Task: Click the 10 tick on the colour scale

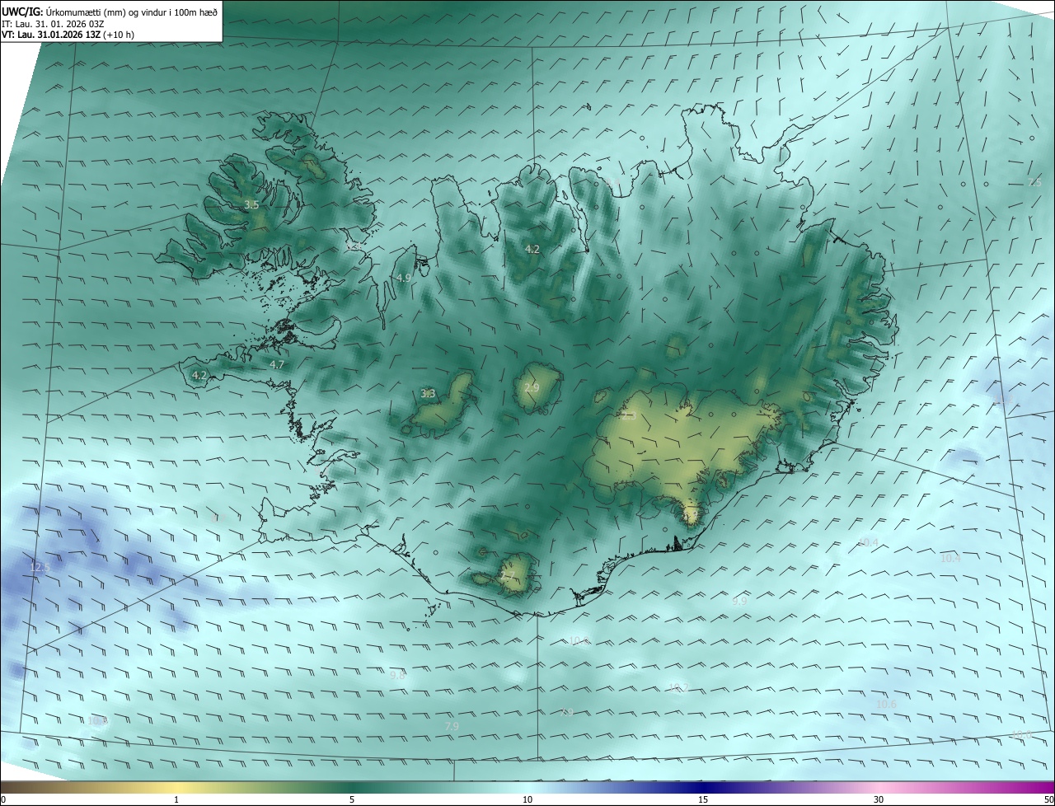Action: coord(527,799)
